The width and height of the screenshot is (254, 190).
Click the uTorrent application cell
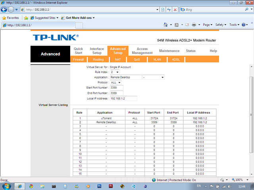pos(106,118)
